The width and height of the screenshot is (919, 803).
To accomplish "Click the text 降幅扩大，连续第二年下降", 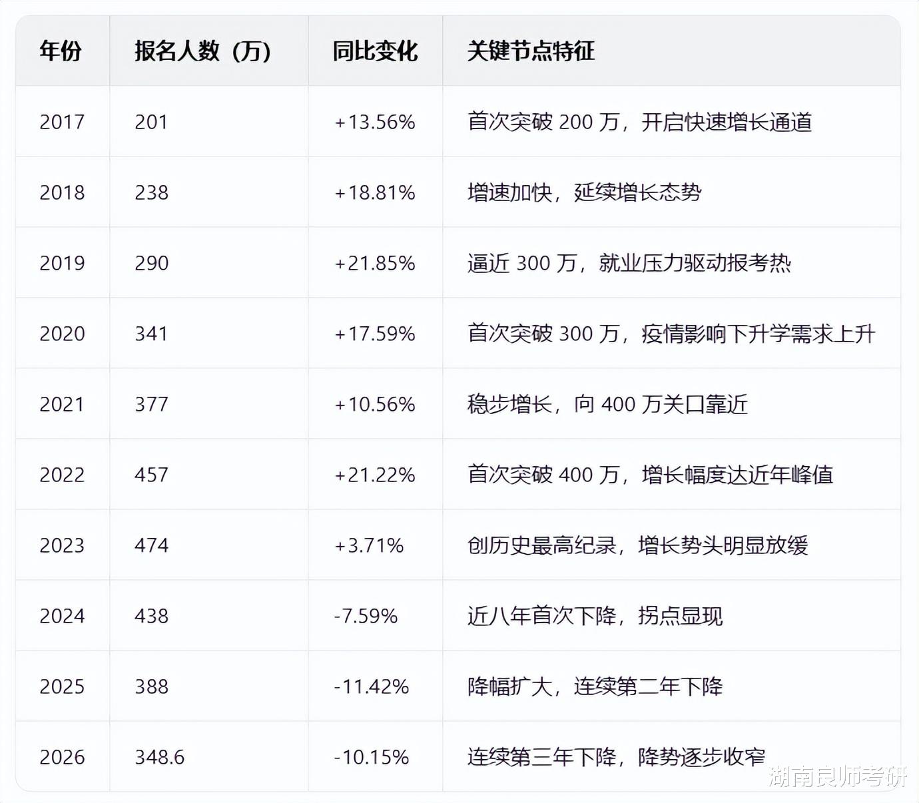I will coord(595,686).
